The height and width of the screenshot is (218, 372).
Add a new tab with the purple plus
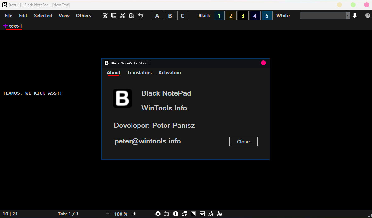click(x=5, y=26)
